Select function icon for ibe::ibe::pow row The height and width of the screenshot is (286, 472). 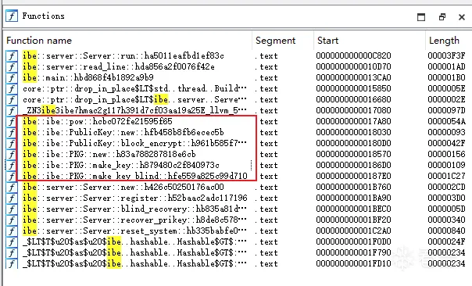(12, 122)
